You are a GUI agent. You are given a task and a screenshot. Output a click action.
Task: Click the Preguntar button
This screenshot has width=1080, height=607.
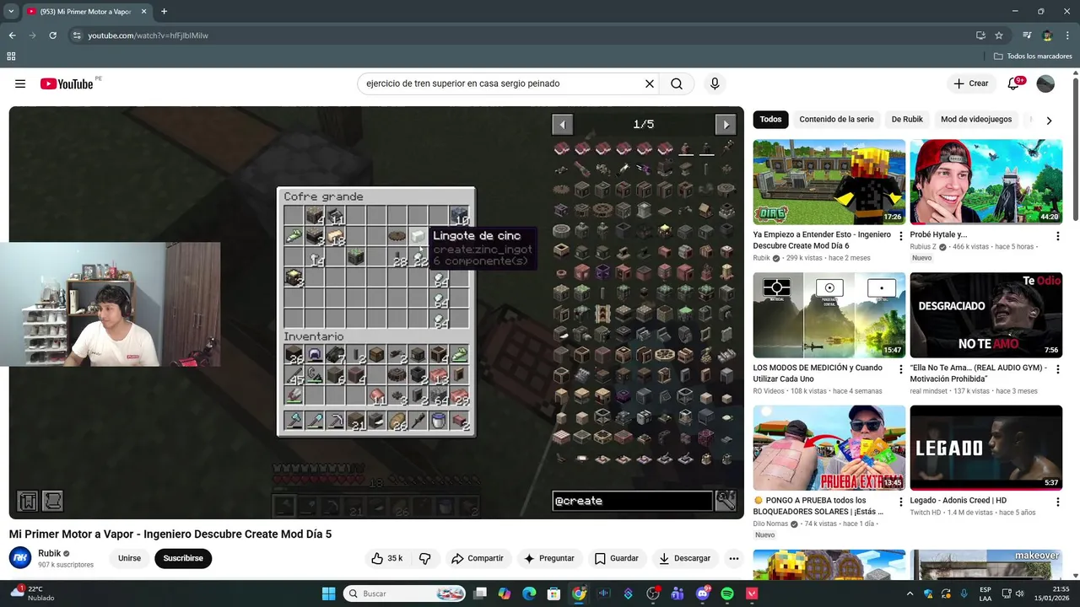pyautogui.click(x=548, y=558)
